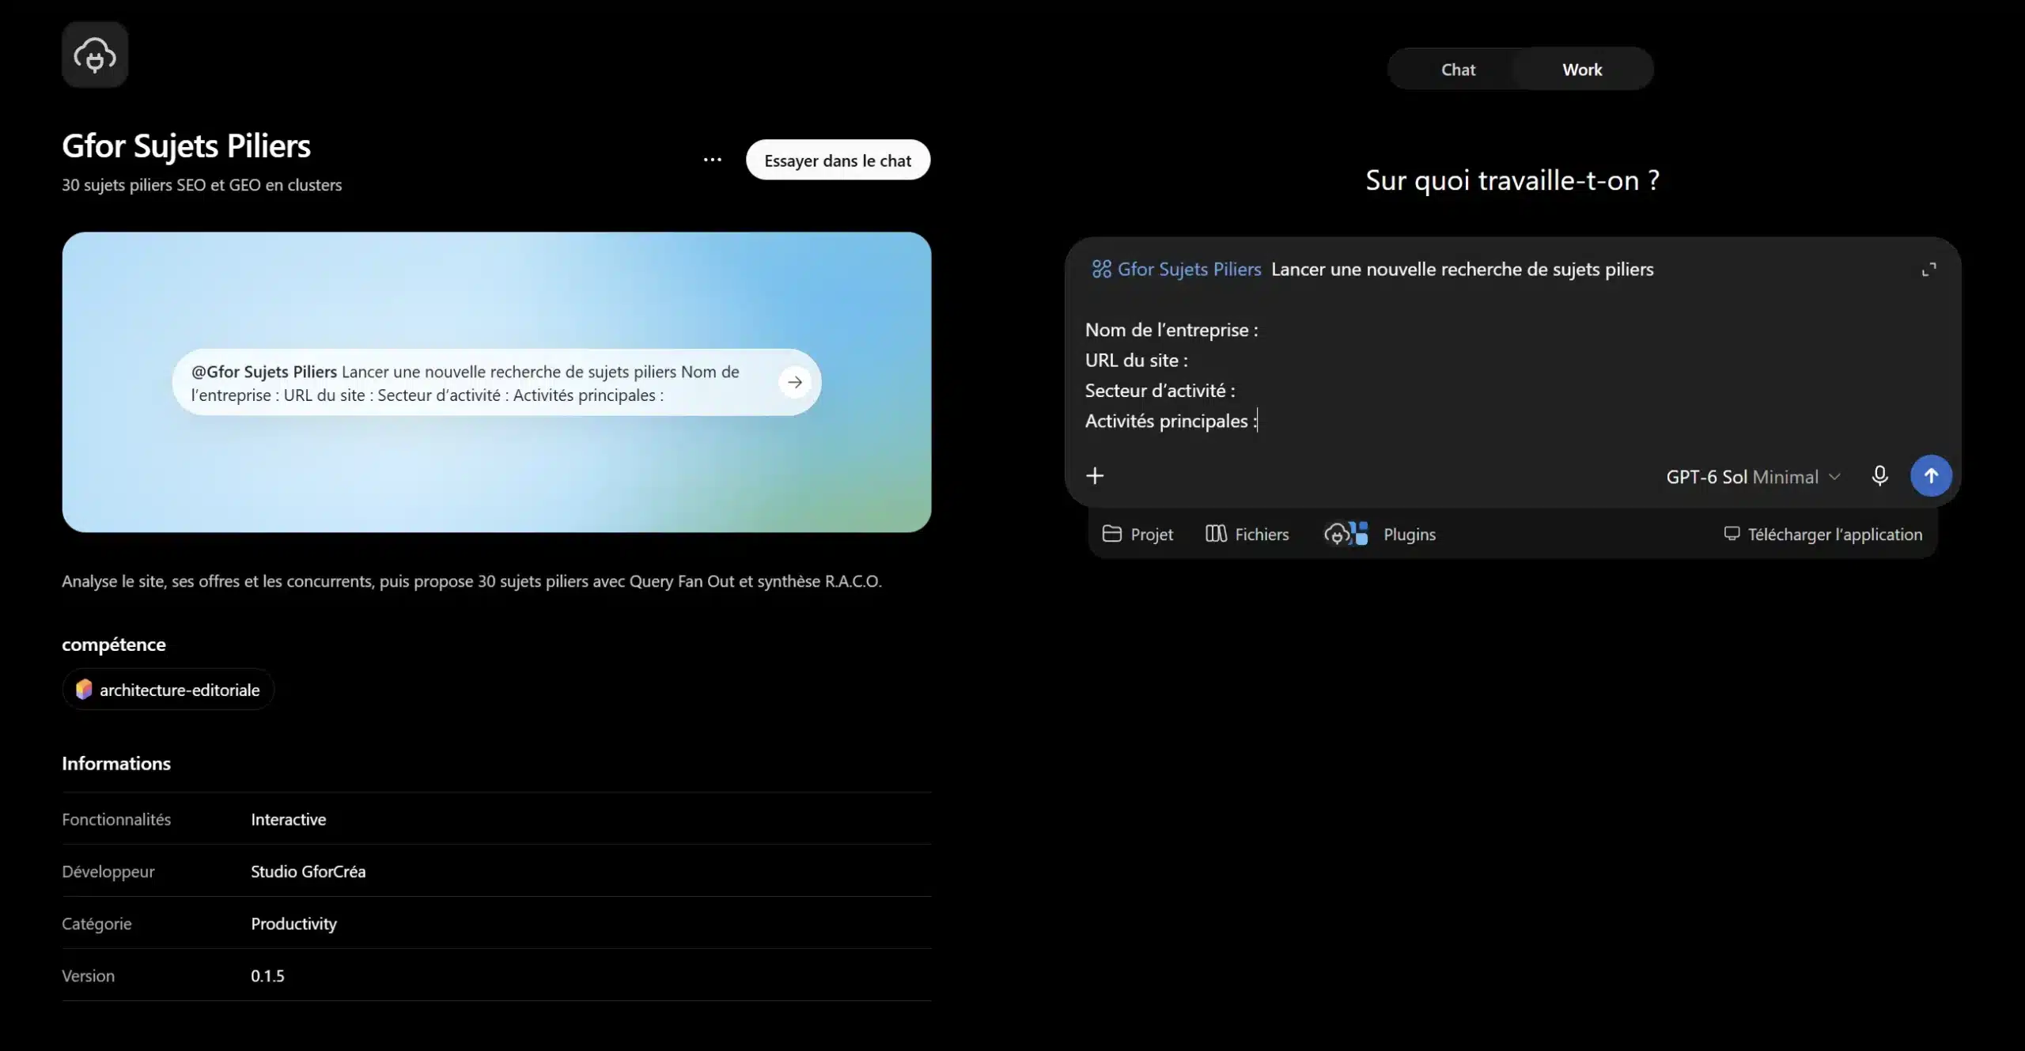The height and width of the screenshot is (1051, 2025).
Task: Click the microphone dictation icon
Action: click(x=1879, y=476)
